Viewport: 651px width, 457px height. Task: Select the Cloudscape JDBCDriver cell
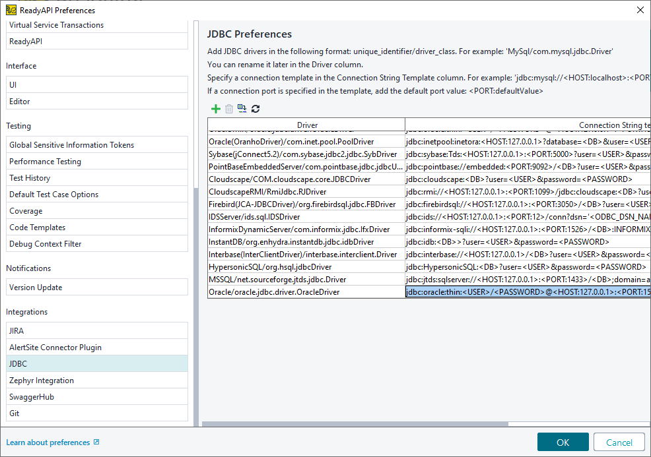click(306, 179)
